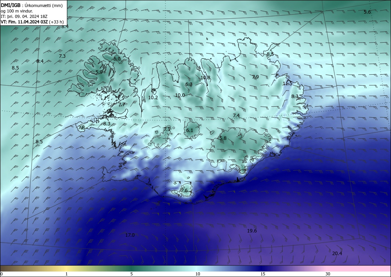Select the 6.0 value in the Westfjords
Image resolution: width=391 pixels, height=277 pixels.
click(x=117, y=59)
